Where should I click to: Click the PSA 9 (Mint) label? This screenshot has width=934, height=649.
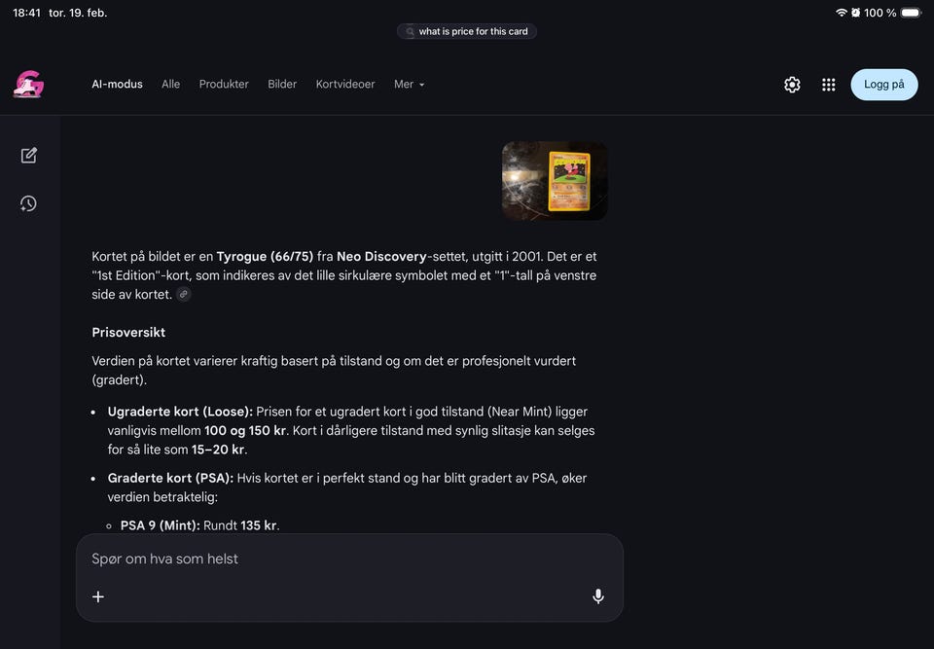(161, 525)
